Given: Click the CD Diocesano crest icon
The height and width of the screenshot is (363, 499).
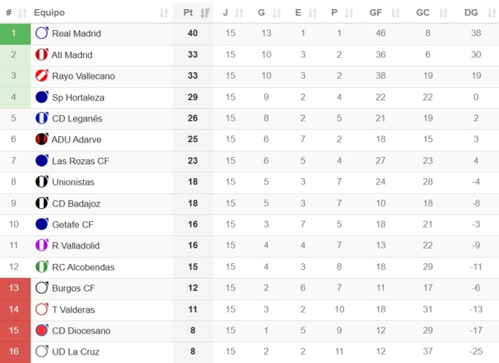Looking at the screenshot, I should tap(42, 331).
